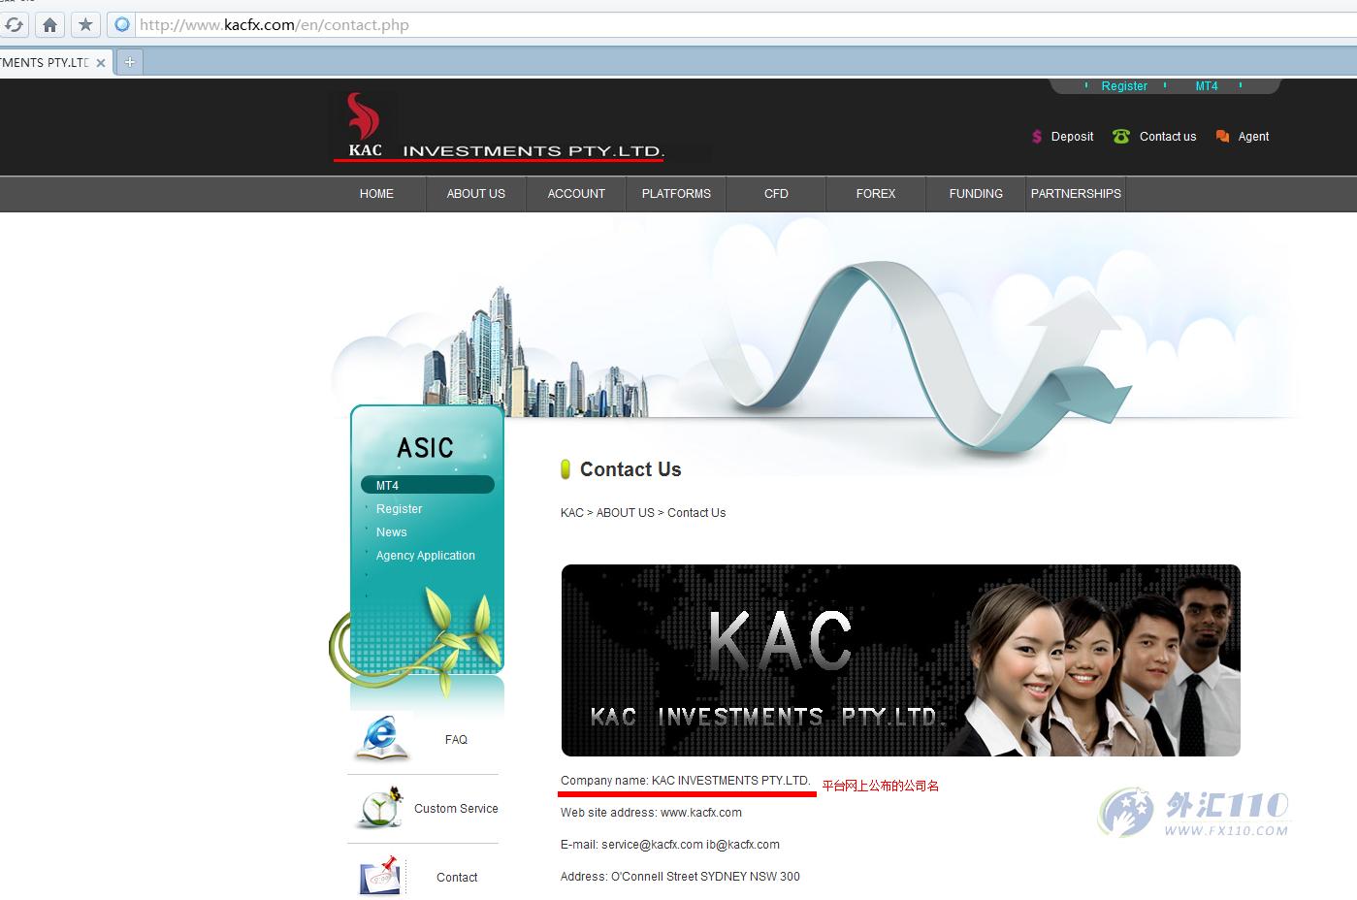Open the Custom Service sidebar link
This screenshot has height=900, width=1357.
pos(456,809)
